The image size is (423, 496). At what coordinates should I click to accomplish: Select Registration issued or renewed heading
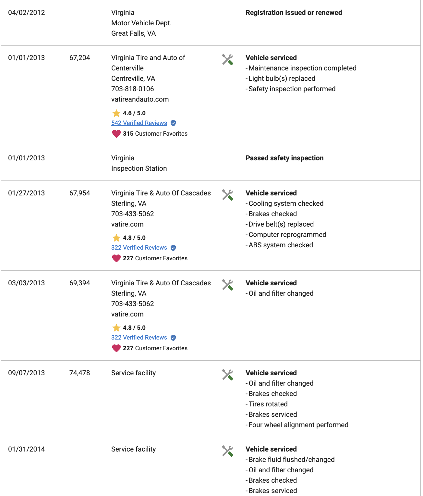[294, 13]
